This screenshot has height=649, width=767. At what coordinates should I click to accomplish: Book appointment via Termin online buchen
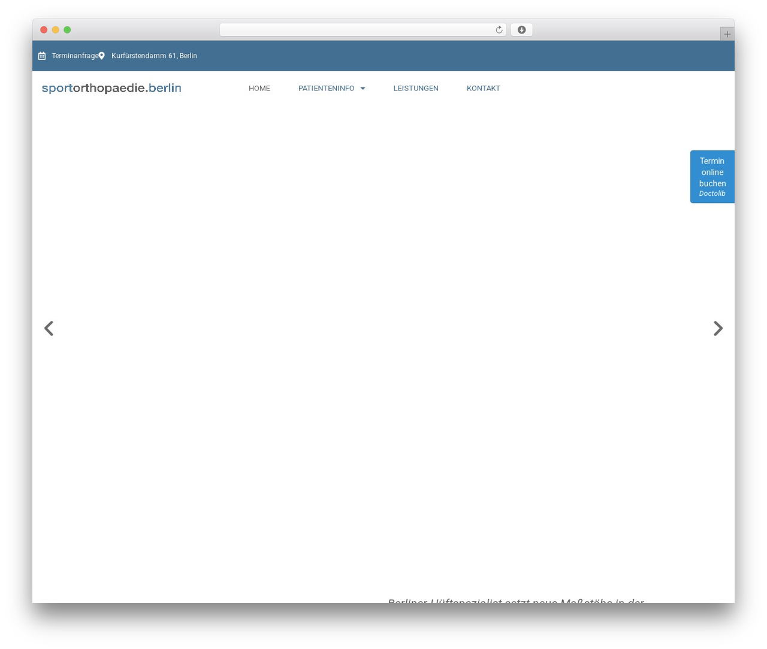(712, 177)
